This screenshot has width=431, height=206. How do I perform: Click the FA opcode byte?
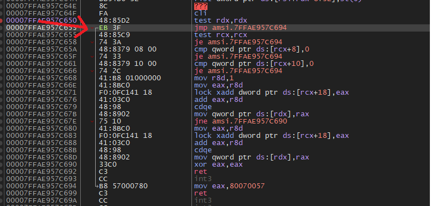(103, 13)
